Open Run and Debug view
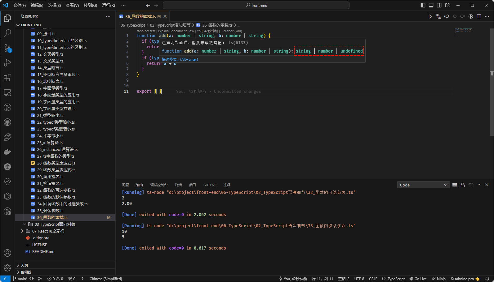 [7, 63]
